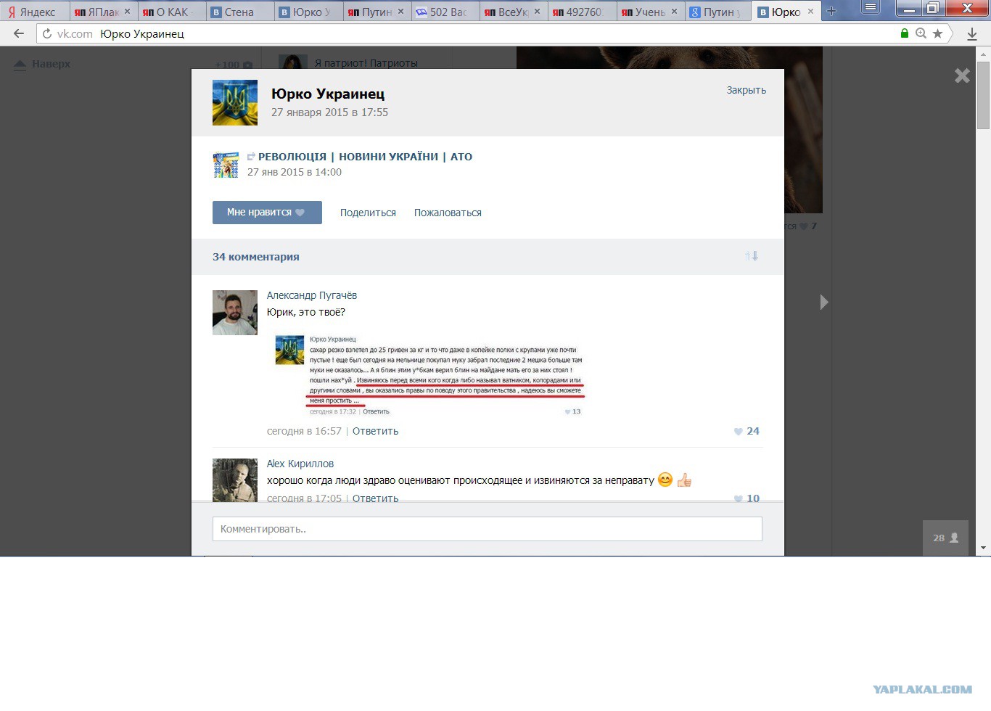Toggle comment sort order arrows icon

(752, 256)
